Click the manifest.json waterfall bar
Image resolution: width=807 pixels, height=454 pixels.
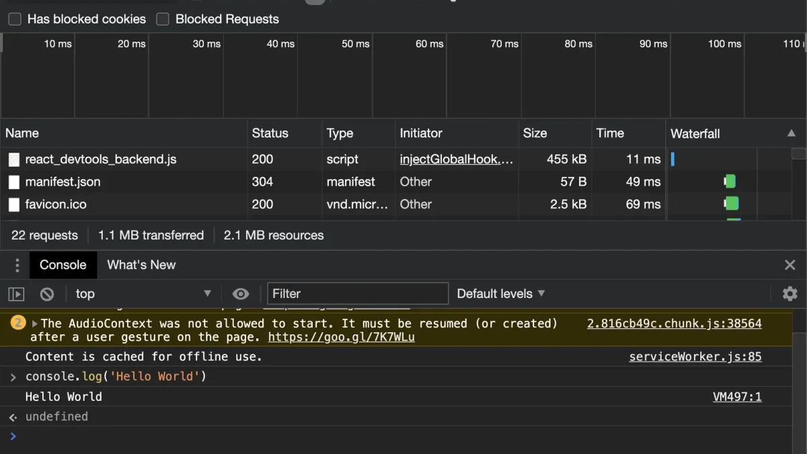point(730,182)
